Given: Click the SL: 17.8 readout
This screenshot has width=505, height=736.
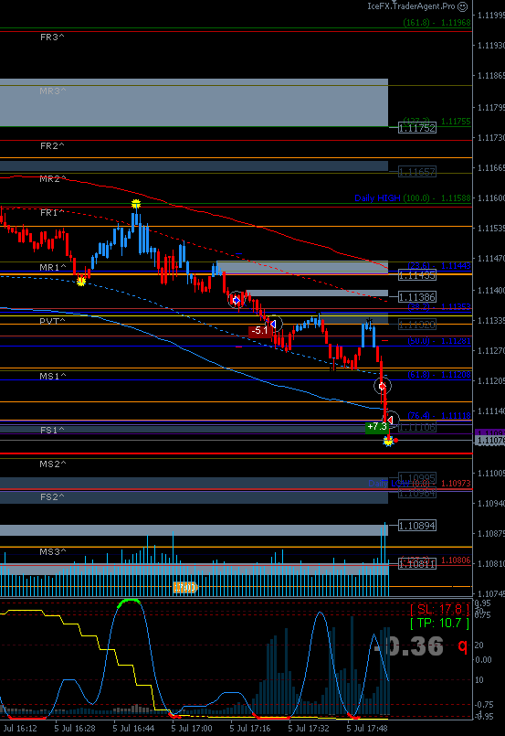Looking at the screenshot, I should click(x=439, y=609).
